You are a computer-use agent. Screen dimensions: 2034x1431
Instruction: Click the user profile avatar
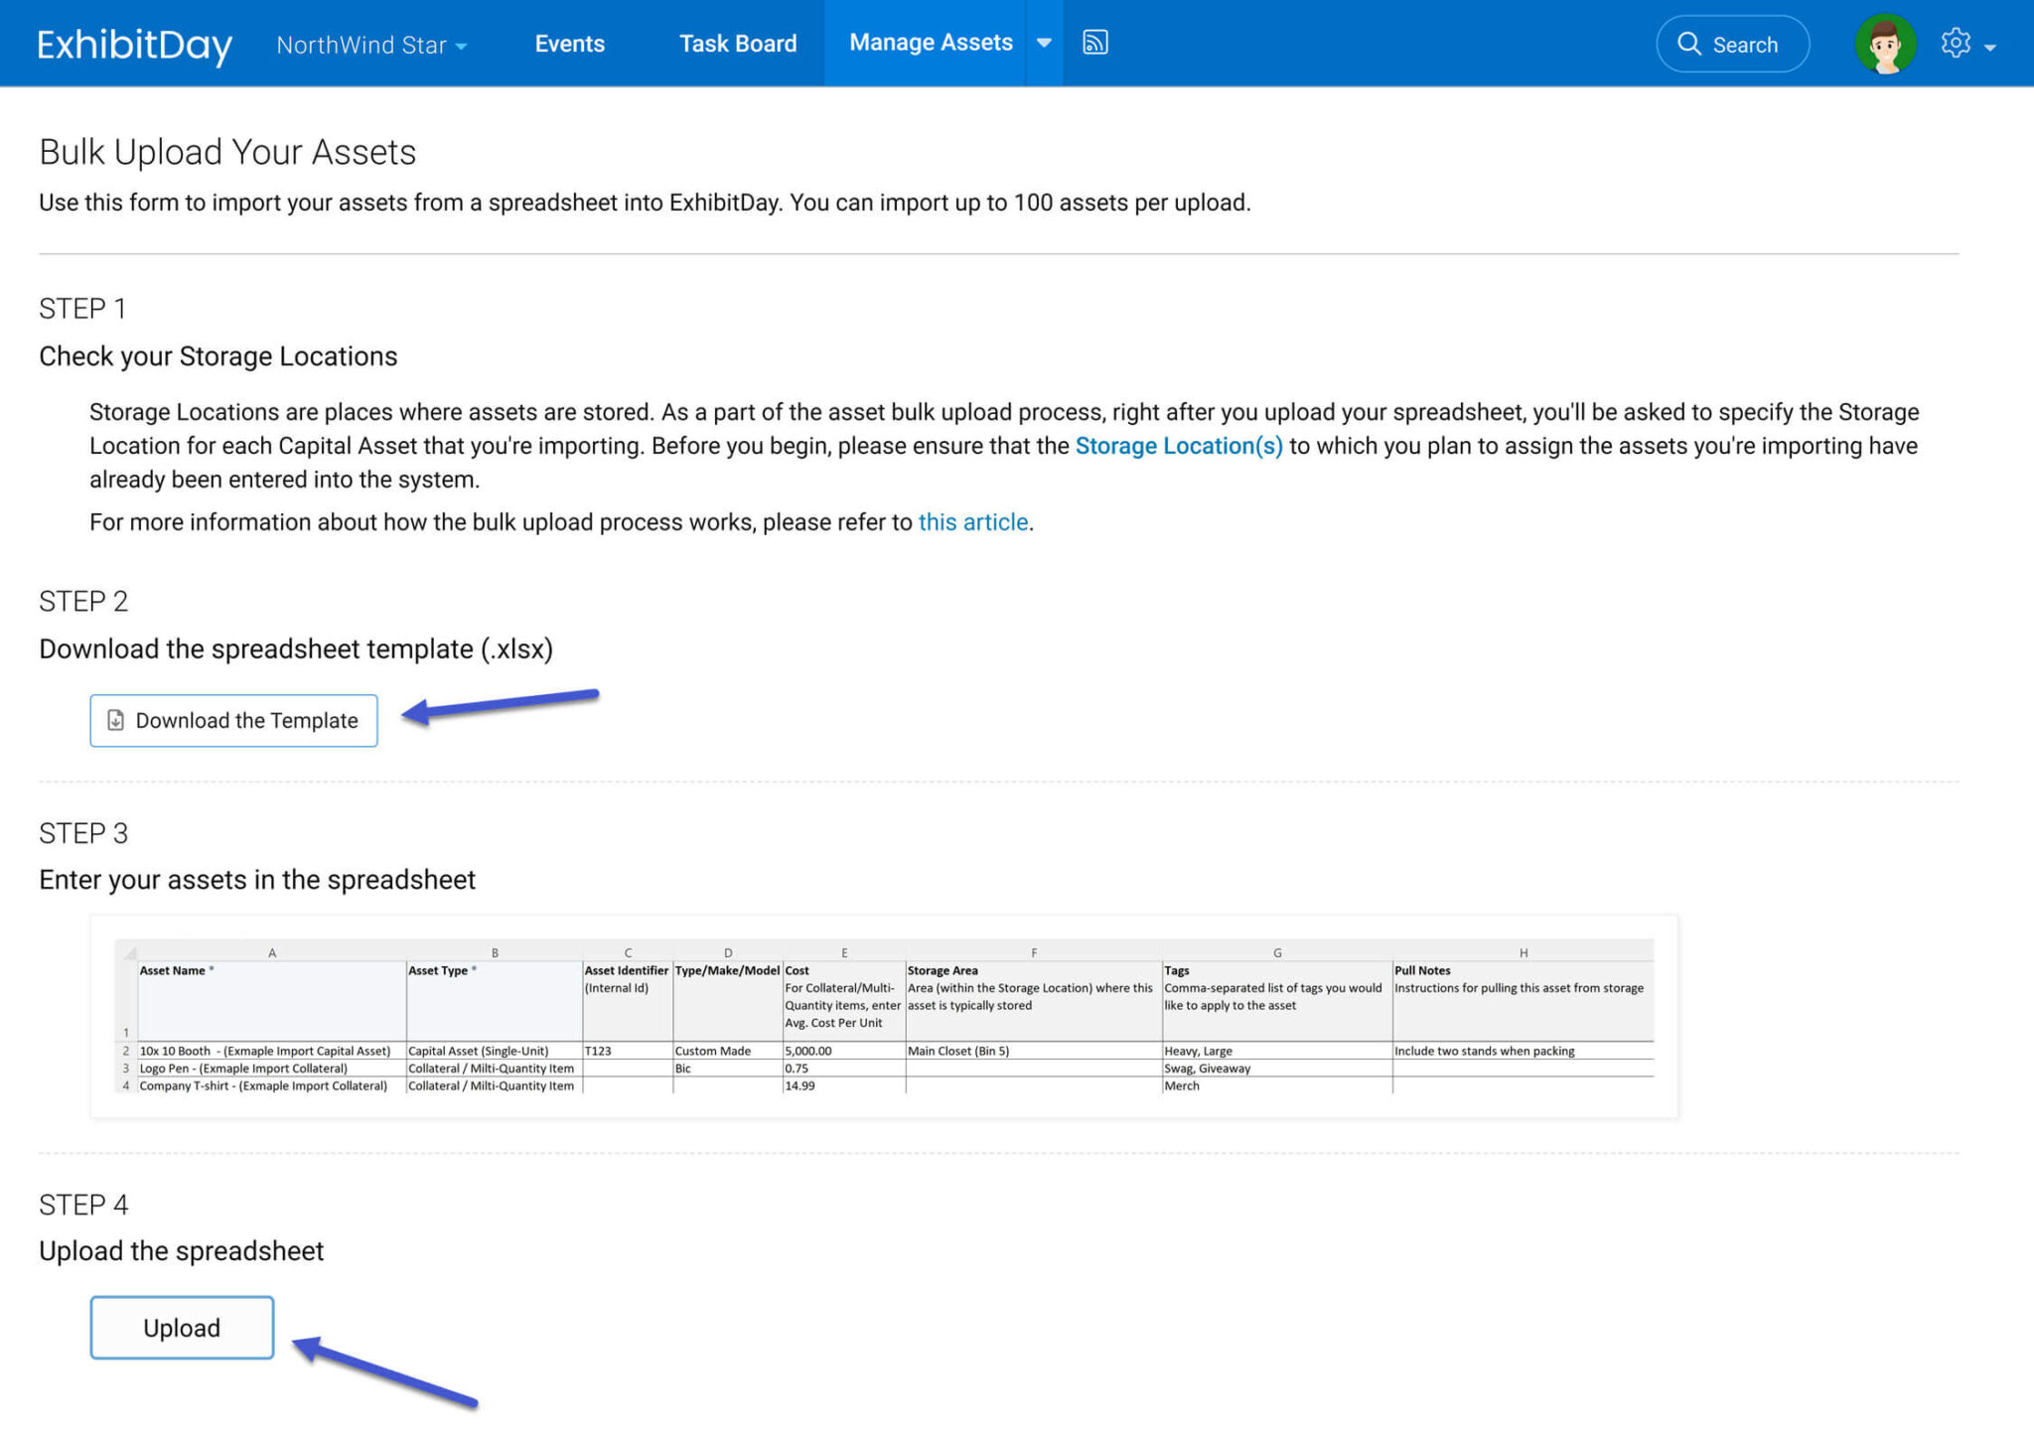coord(1884,43)
